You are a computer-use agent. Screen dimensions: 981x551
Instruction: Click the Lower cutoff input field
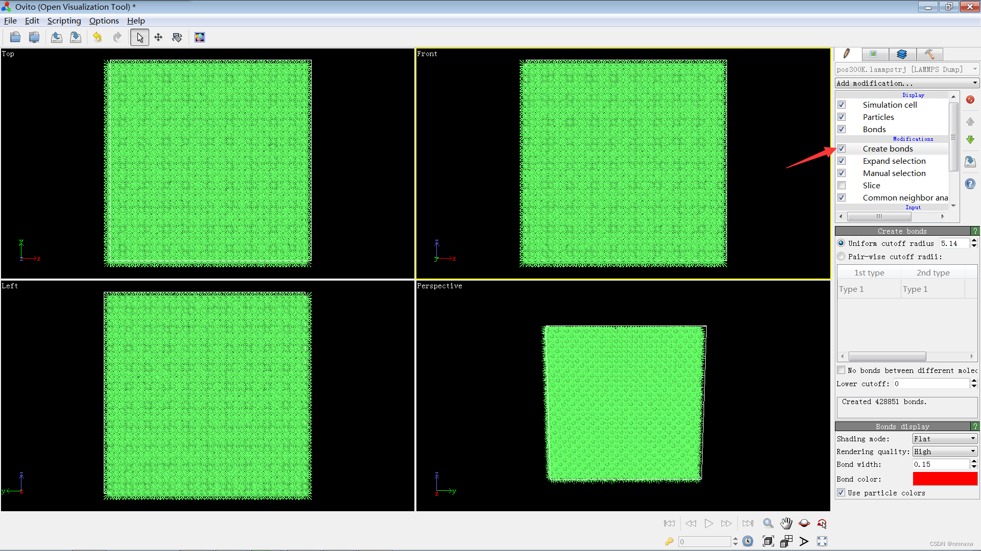[x=931, y=384]
